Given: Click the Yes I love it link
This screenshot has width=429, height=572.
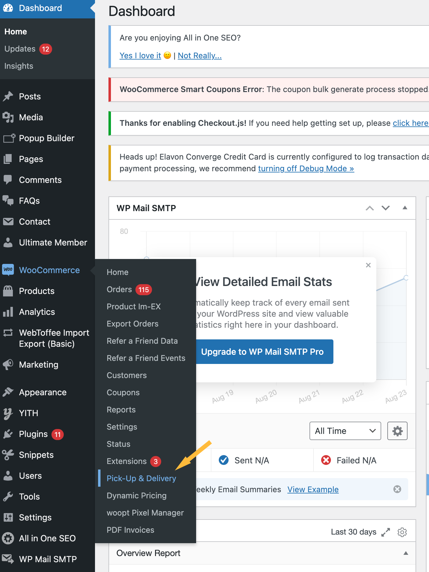Looking at the screenshot, I should (140, 56).
